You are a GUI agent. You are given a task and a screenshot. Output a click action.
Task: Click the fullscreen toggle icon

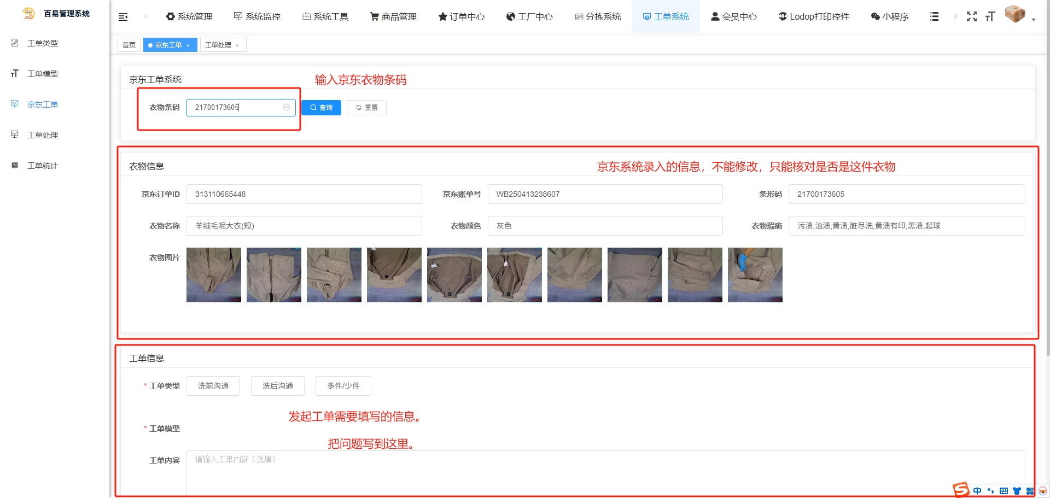click(x=971, y=16)
